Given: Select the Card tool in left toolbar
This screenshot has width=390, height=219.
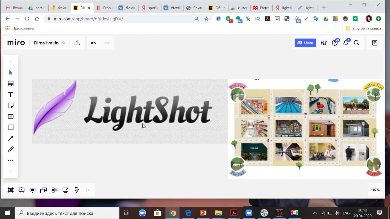Looking at the screenshot, I should coord(11,116).
